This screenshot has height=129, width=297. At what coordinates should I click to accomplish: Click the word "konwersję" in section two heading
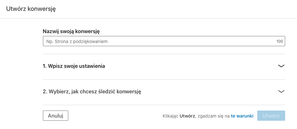tap(129, 92)
